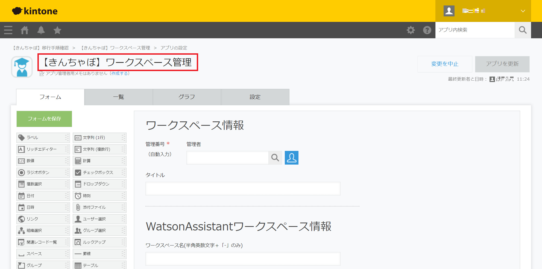Open the settings gear icon
Viewport: 542px width, 269px height.
411,30
